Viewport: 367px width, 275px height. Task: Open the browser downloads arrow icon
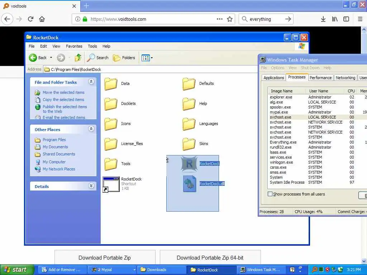323,19
